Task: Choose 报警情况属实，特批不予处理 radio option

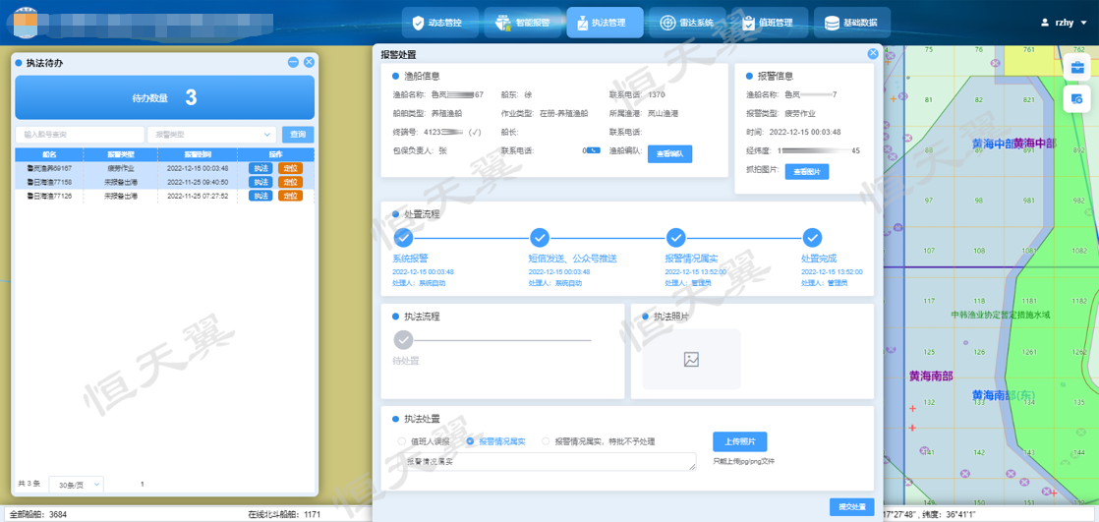Action: pos(547,441)
